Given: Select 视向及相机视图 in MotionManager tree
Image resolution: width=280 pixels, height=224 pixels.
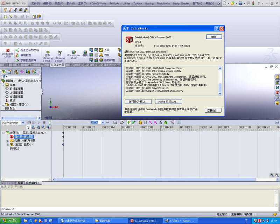Looking at the screenshot, I should (23, 136).
